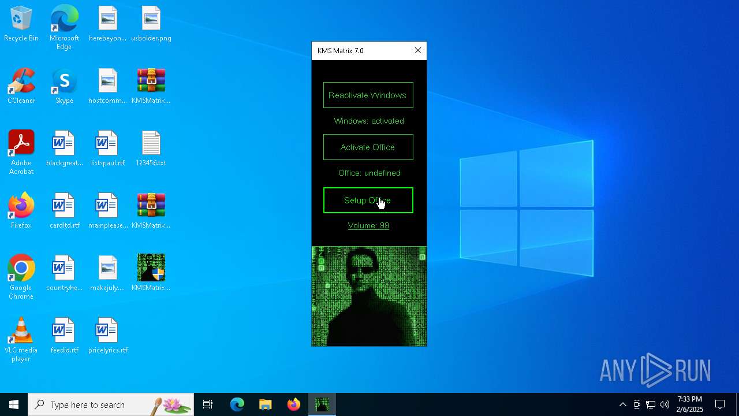Open the network tray icon
The image size is (739, 416).
coord(651,404)
